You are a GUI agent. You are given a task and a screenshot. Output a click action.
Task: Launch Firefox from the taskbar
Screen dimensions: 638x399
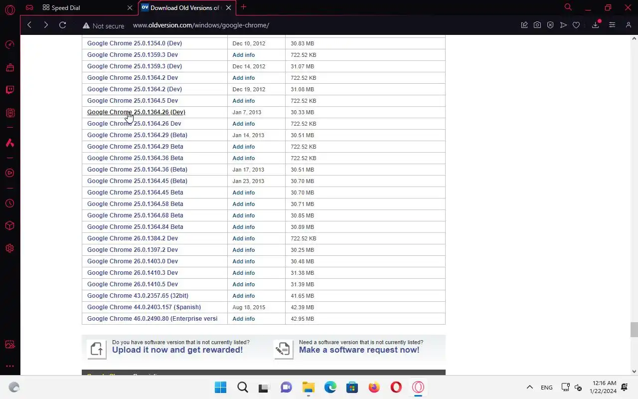coord(374,387)
